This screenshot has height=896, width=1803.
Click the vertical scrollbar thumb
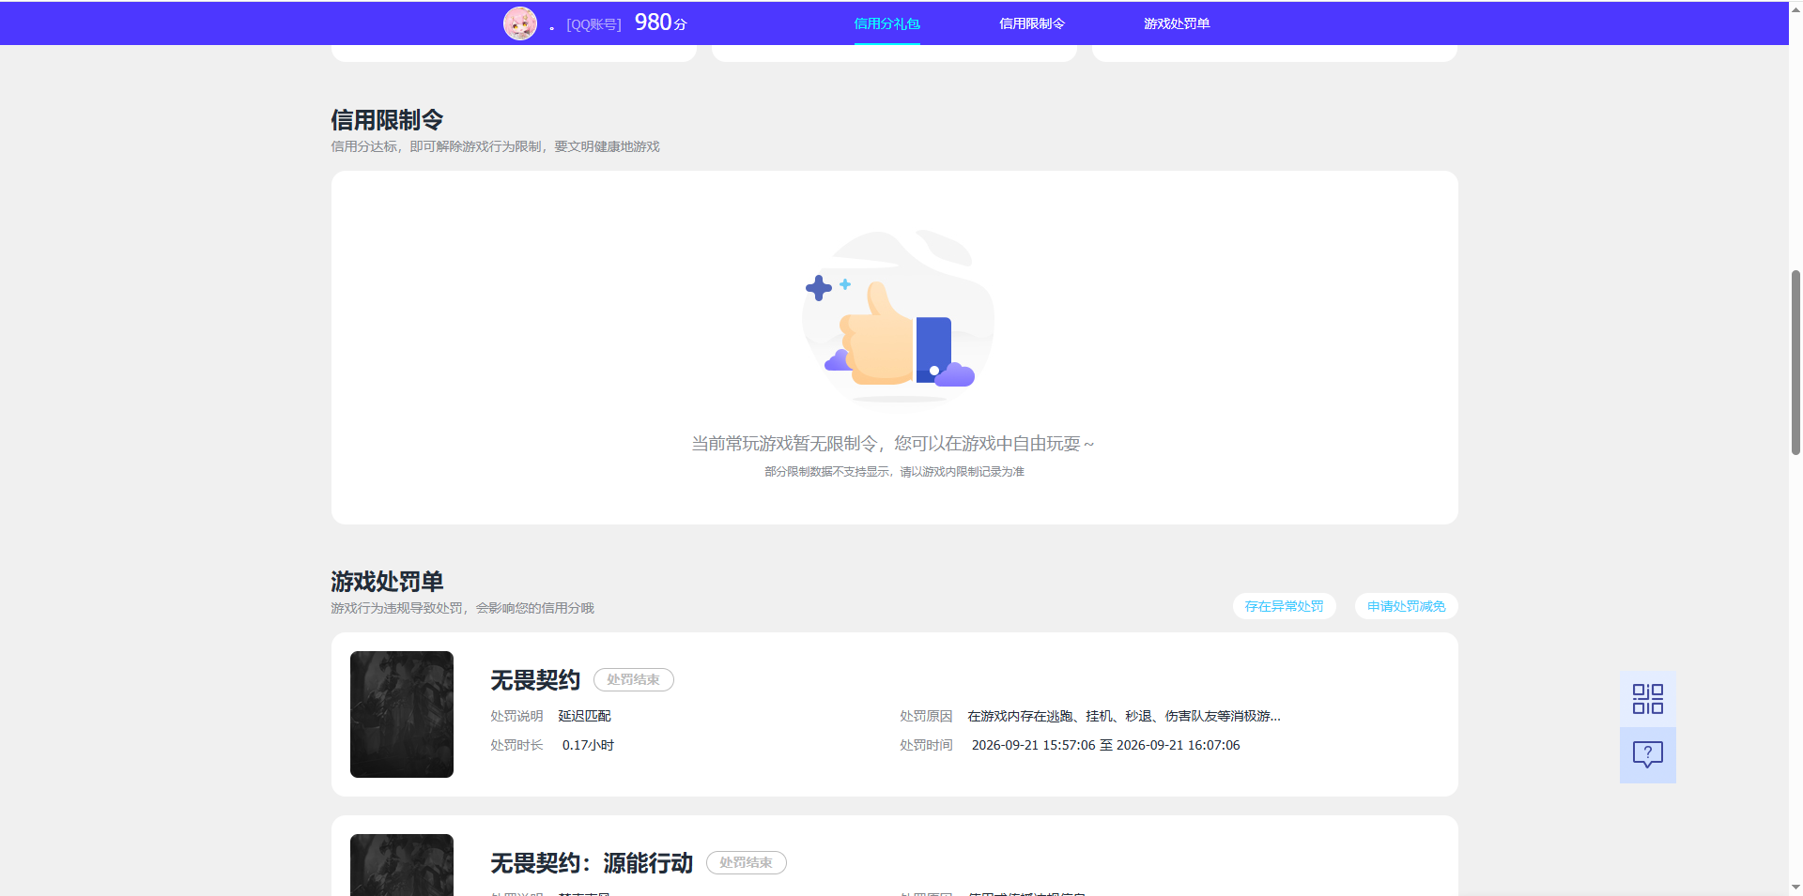point(1795,362)
